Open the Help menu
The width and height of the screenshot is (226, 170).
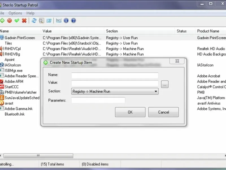(x=31, y=13)
